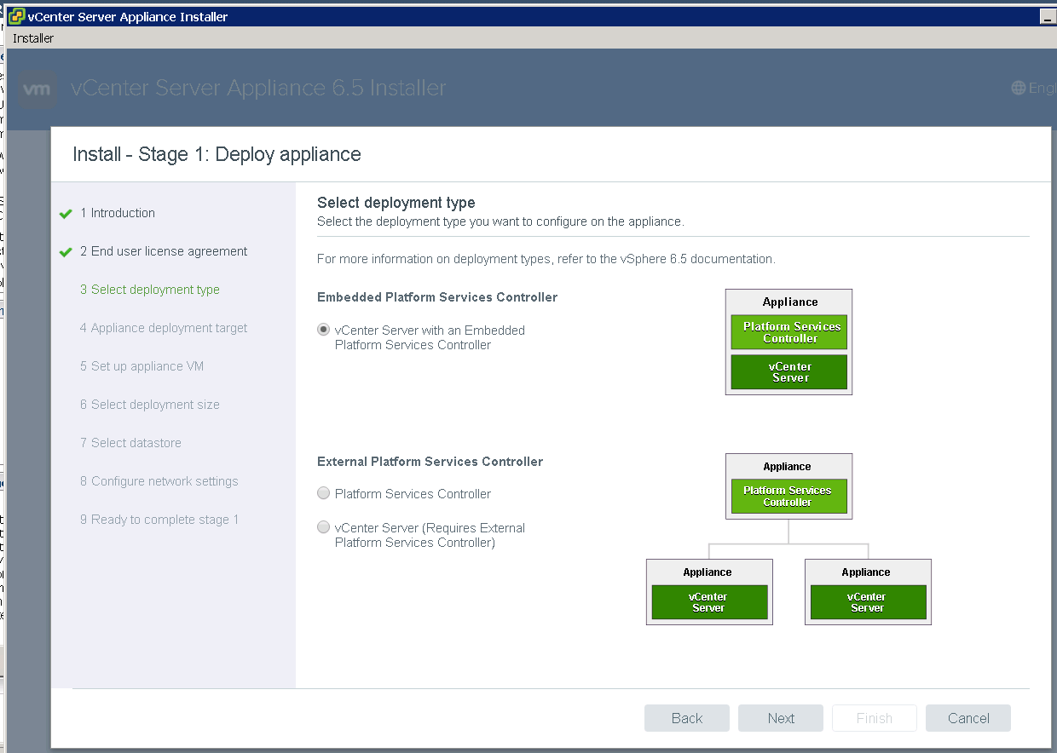Minimize the installer window
1057x753 pixels.
[1047, 17]
